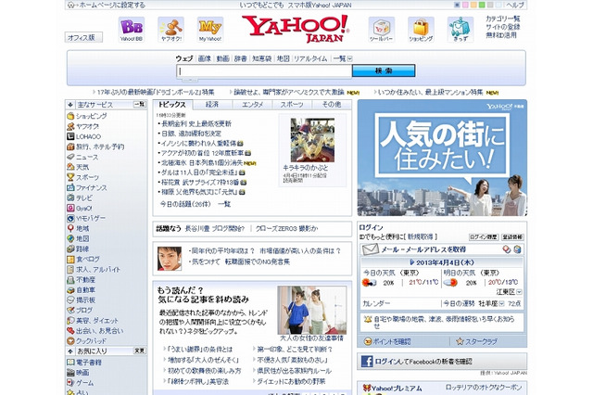Image resolution: width=593 pixels, height=395 pixels.
Task: Click the Facebook logo icon
Action: pyautogui.click(x=367, y=362)
